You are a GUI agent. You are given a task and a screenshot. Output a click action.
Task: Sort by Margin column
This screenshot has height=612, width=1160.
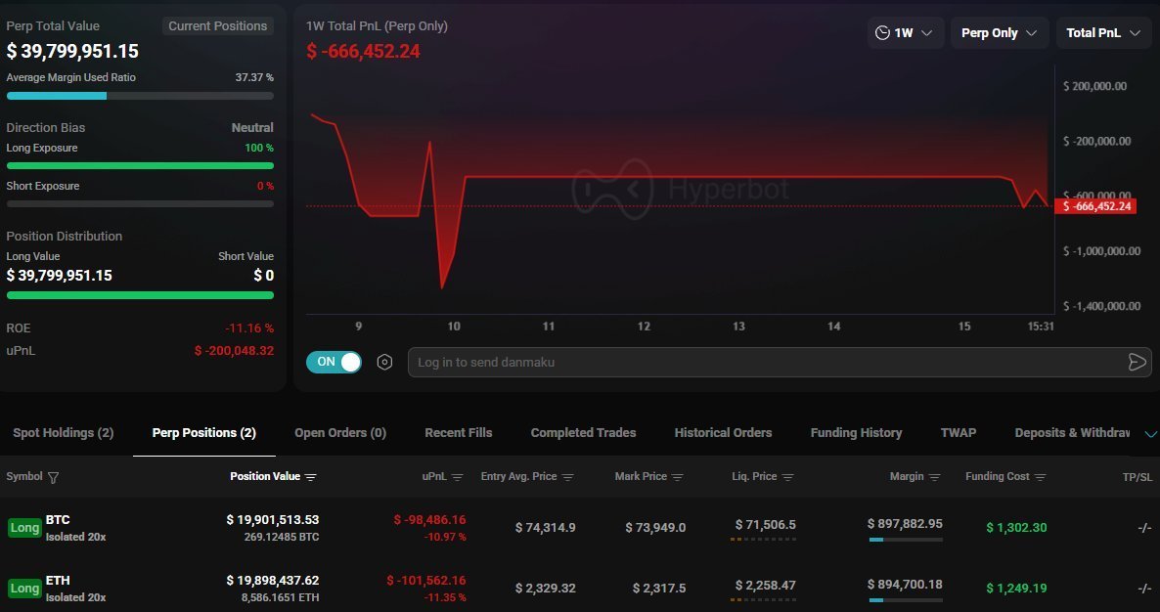coord(936,477)
